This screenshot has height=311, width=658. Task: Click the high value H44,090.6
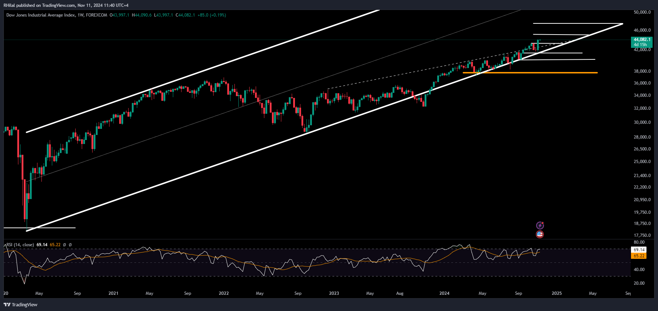coord(142,15)
